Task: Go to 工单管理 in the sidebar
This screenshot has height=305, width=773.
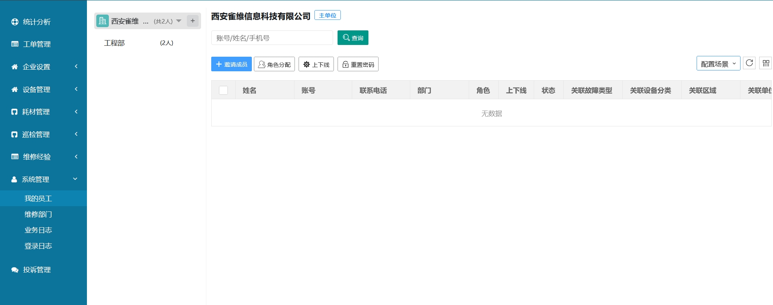Action: pos(37,44)
